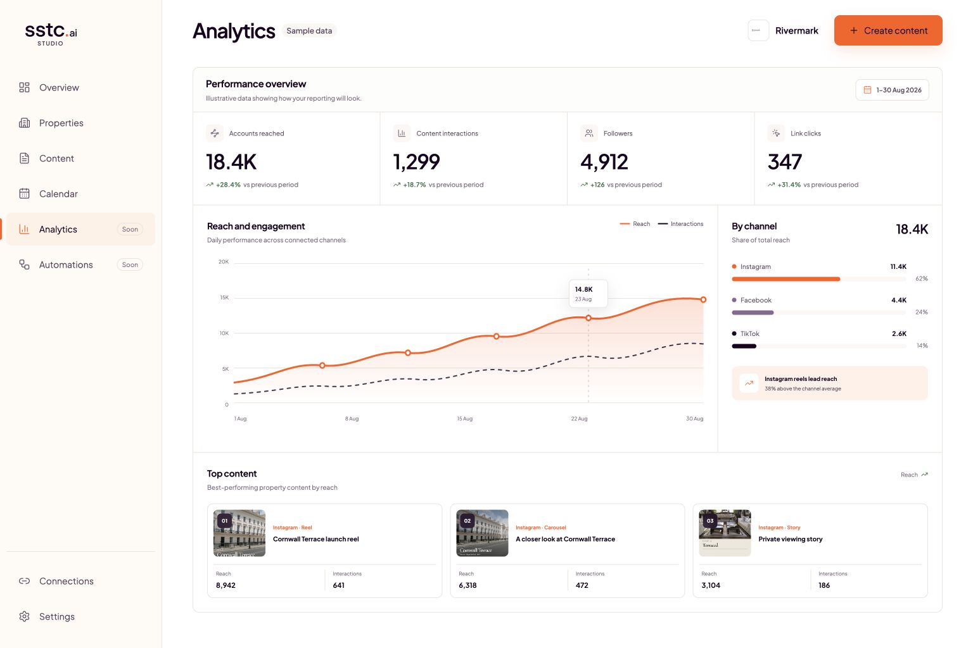Click the 14.8K chart tooltip
This screenshot has width=973, height=648.
(x=588, y=294)
